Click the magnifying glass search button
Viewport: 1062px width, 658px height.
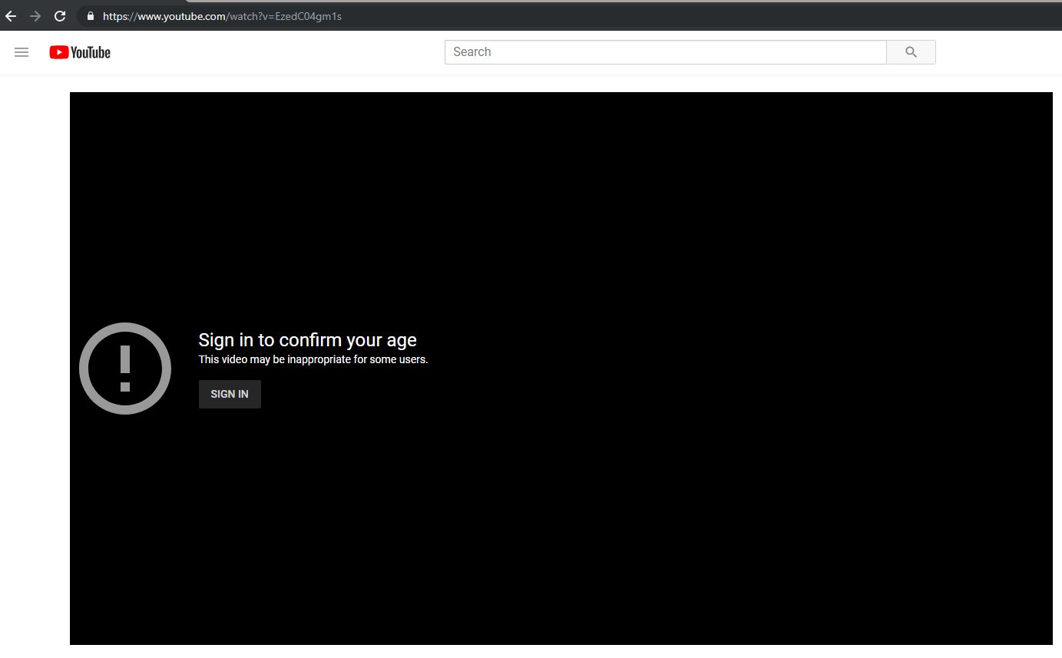point(911,52)
